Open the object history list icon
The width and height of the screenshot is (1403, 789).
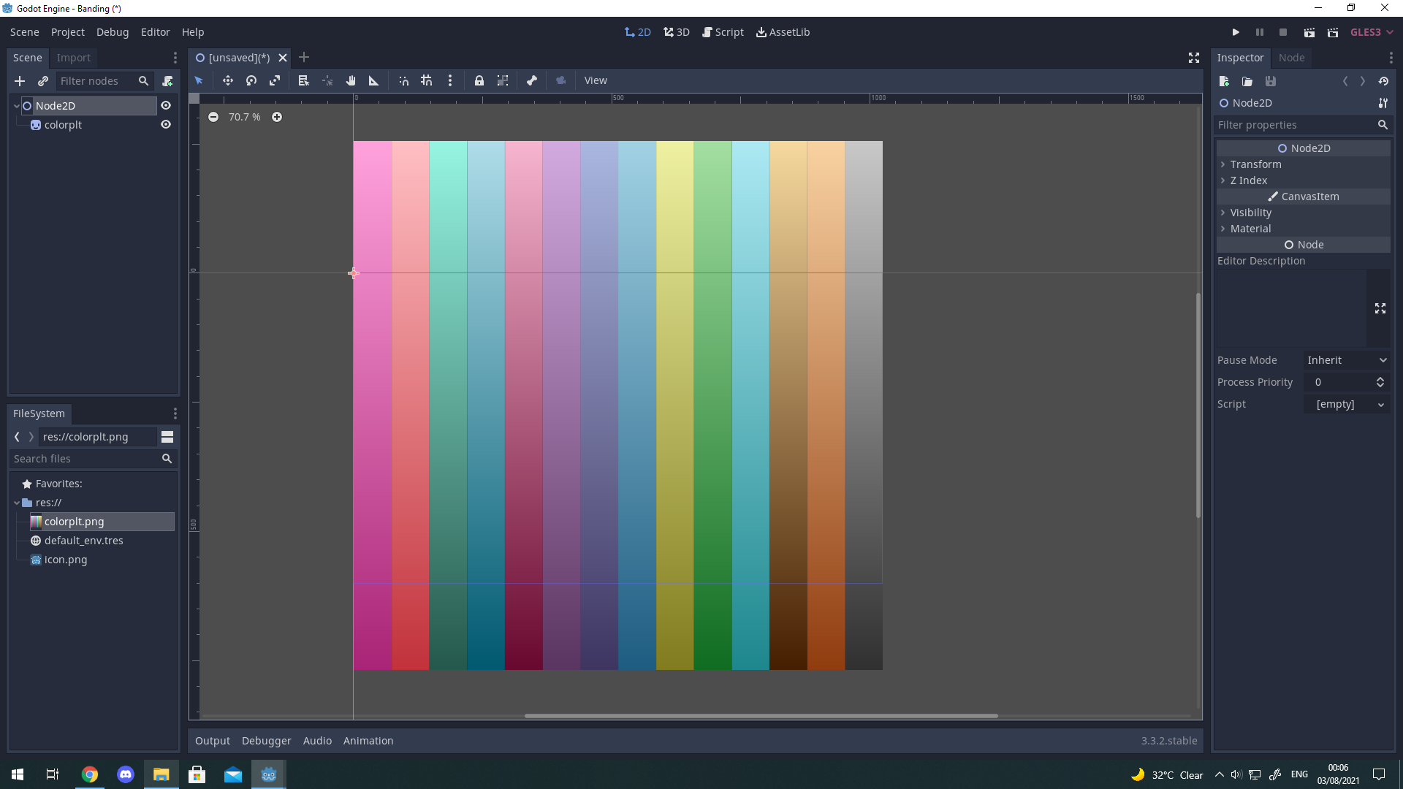pyautogui.click(x=1383, y=81)
